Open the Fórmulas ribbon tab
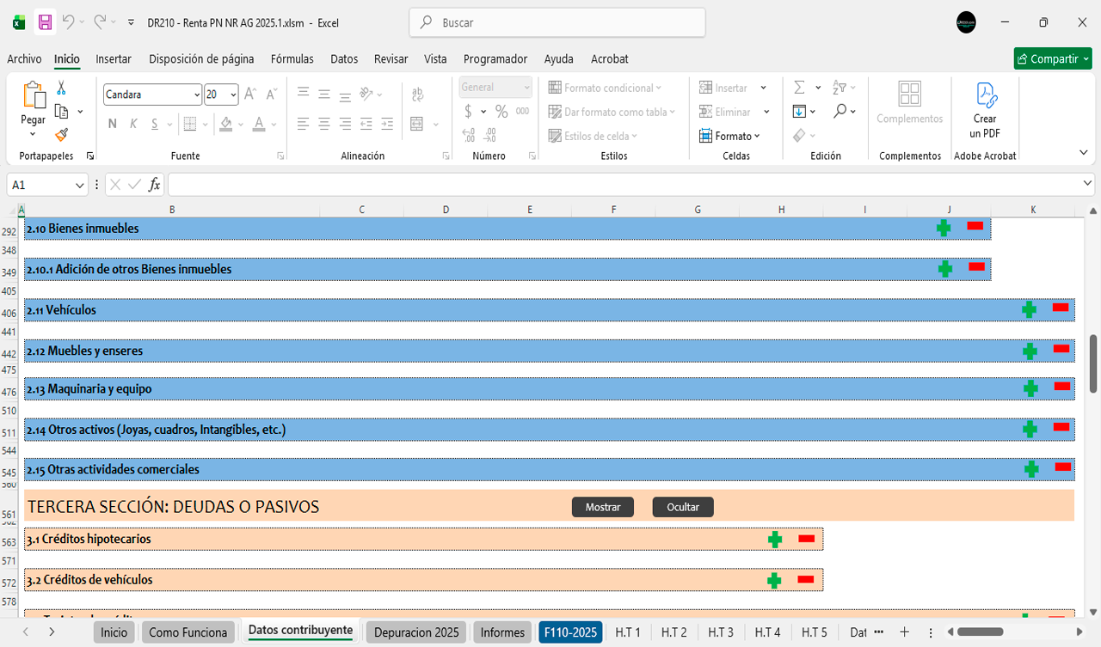Image resolution: width=1101 pixels, height=647 pixels. (292, 59)
